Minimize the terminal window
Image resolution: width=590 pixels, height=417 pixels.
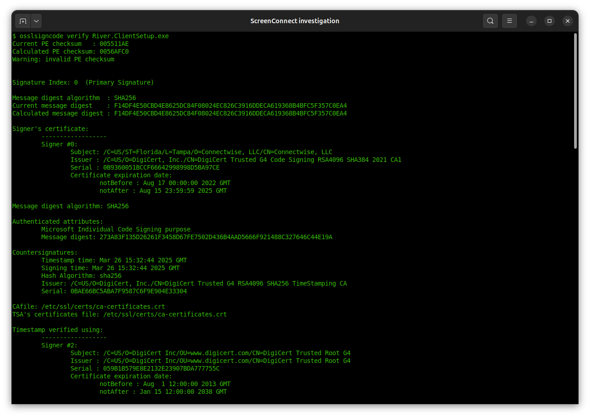point(531,21)
